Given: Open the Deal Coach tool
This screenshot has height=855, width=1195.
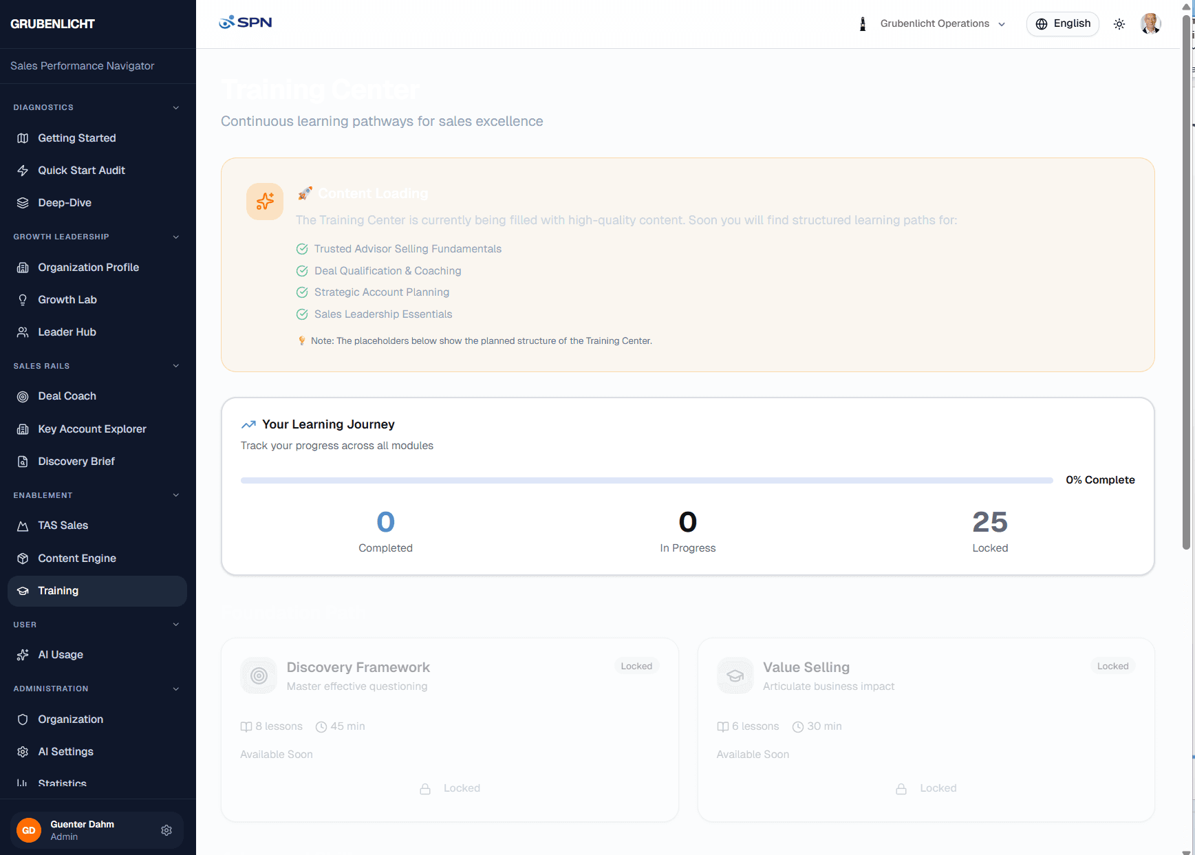Looking at the screenshot, I should click(67, 396).
